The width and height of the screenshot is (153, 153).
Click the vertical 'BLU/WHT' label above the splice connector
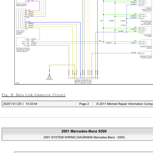coord(123,21)
